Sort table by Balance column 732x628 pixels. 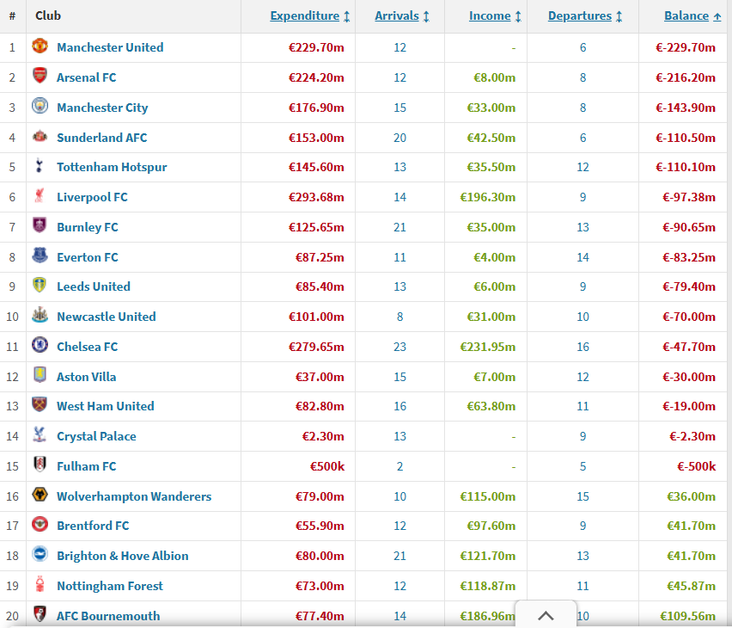coord(692,15)
